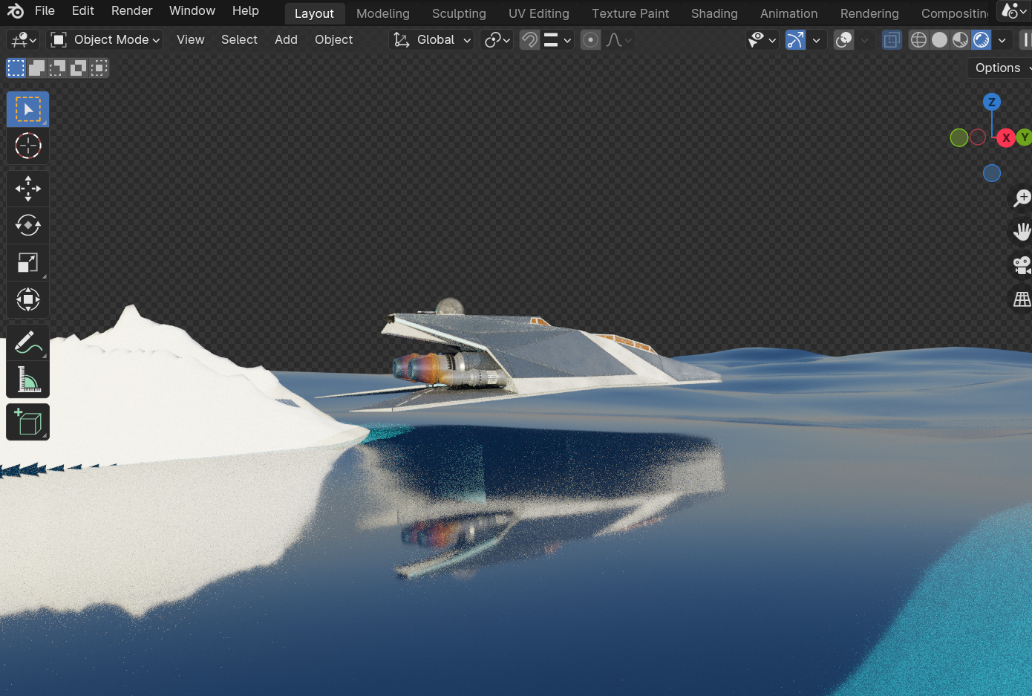Toggle viewport gizmo visibility
Image resolution: width=1032 pixels, height=696 pixels.
[795, 40]
